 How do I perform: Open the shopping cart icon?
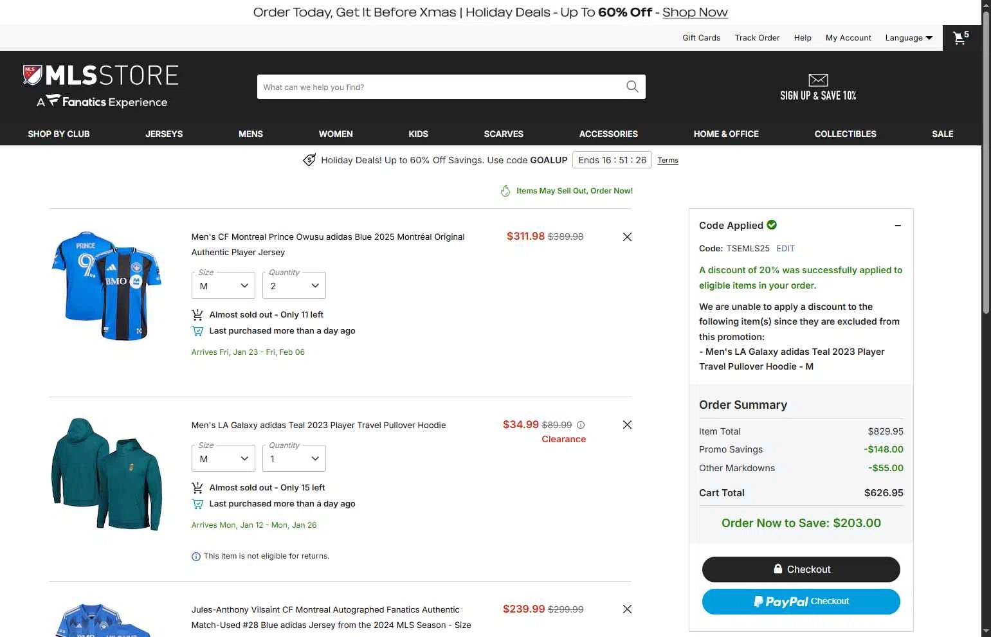click(961, 38)
